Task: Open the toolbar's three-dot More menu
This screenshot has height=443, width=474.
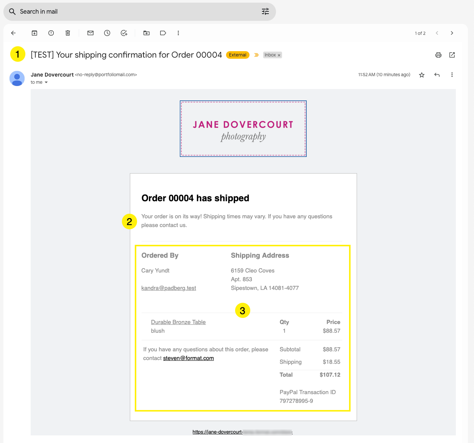Action: 178,33
